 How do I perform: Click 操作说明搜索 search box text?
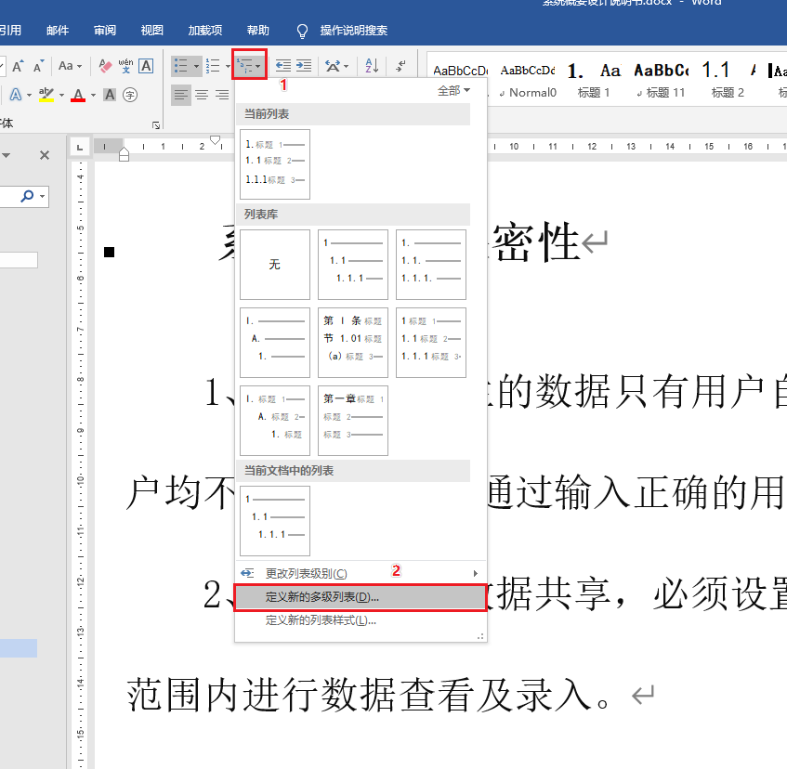354,31
